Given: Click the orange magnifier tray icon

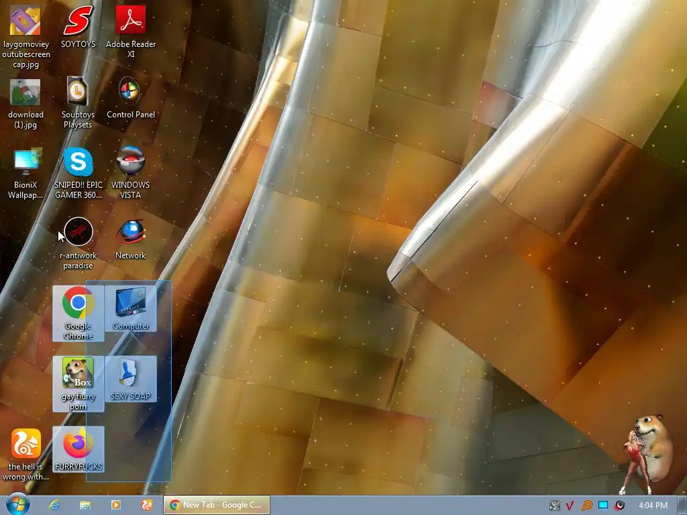Looking at the screenshot, I should (586, 506).
